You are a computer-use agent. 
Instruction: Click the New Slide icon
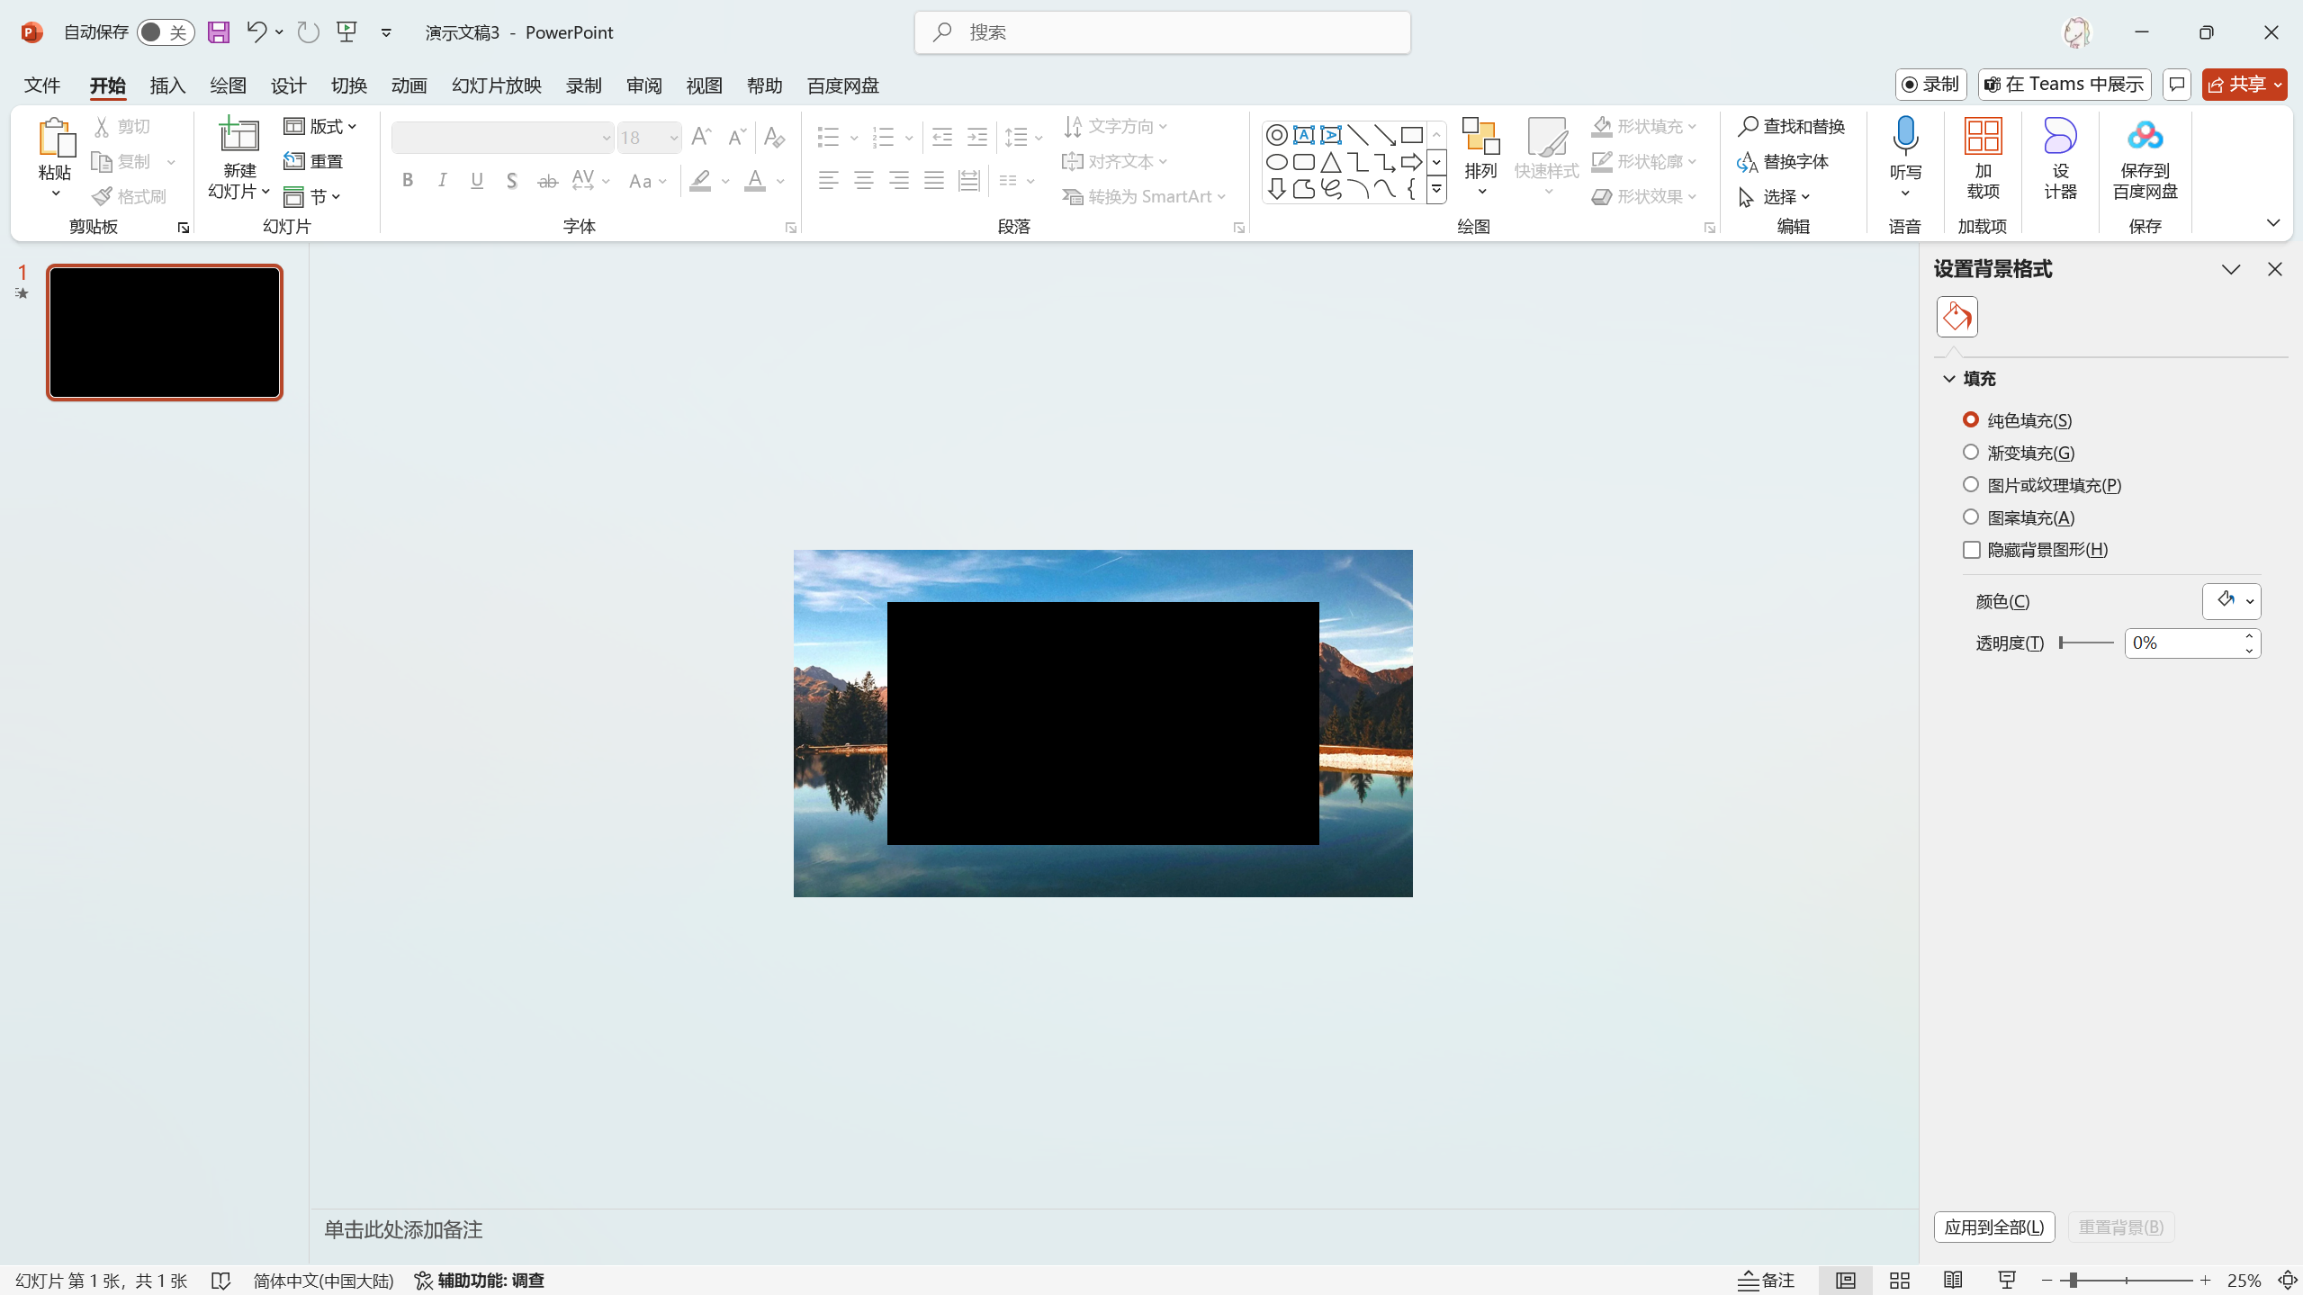pos(239,135)
